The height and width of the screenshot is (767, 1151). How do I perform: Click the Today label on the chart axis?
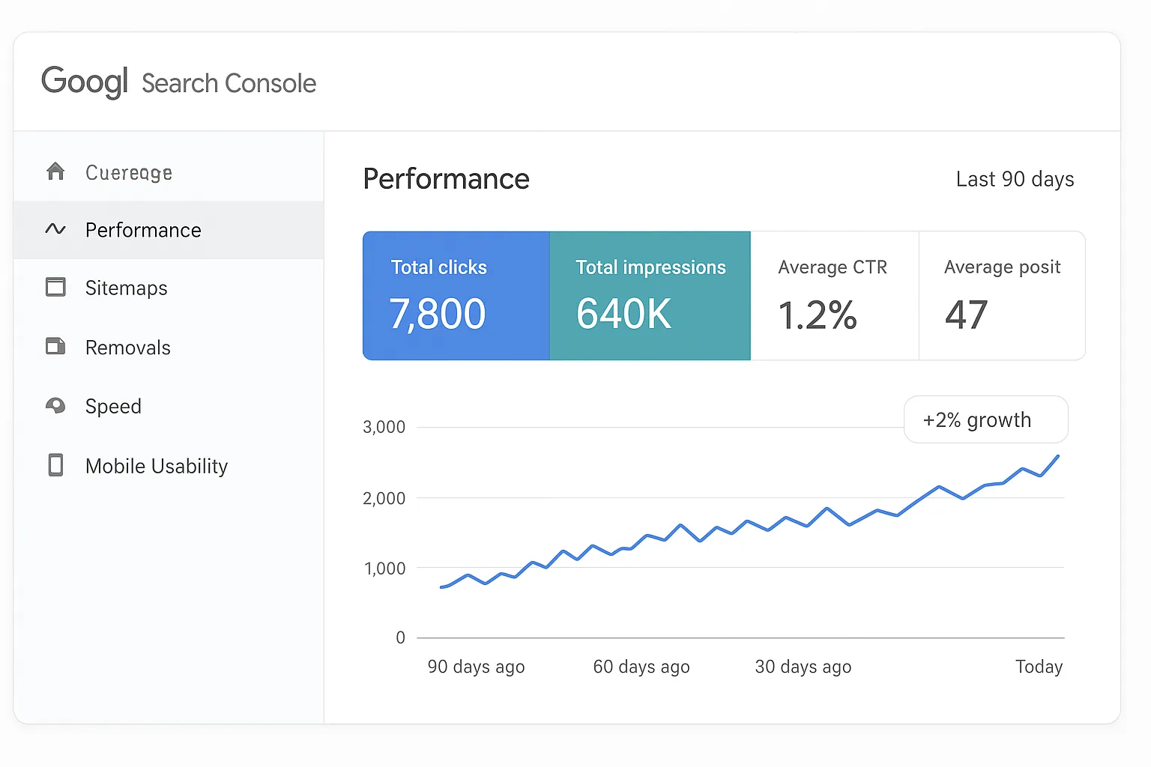click(1039, 666)
